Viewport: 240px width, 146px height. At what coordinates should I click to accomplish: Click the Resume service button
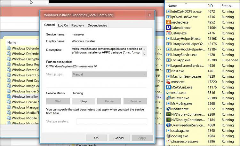135,101
